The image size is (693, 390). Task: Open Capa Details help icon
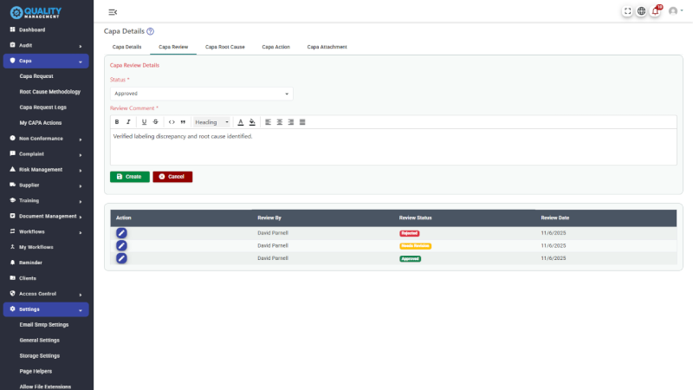[150, 31]
